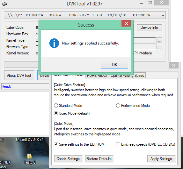Click the DVRTool chip icon in title bar
This screenshot has height=169, width=183.
[x=4, y=4]
